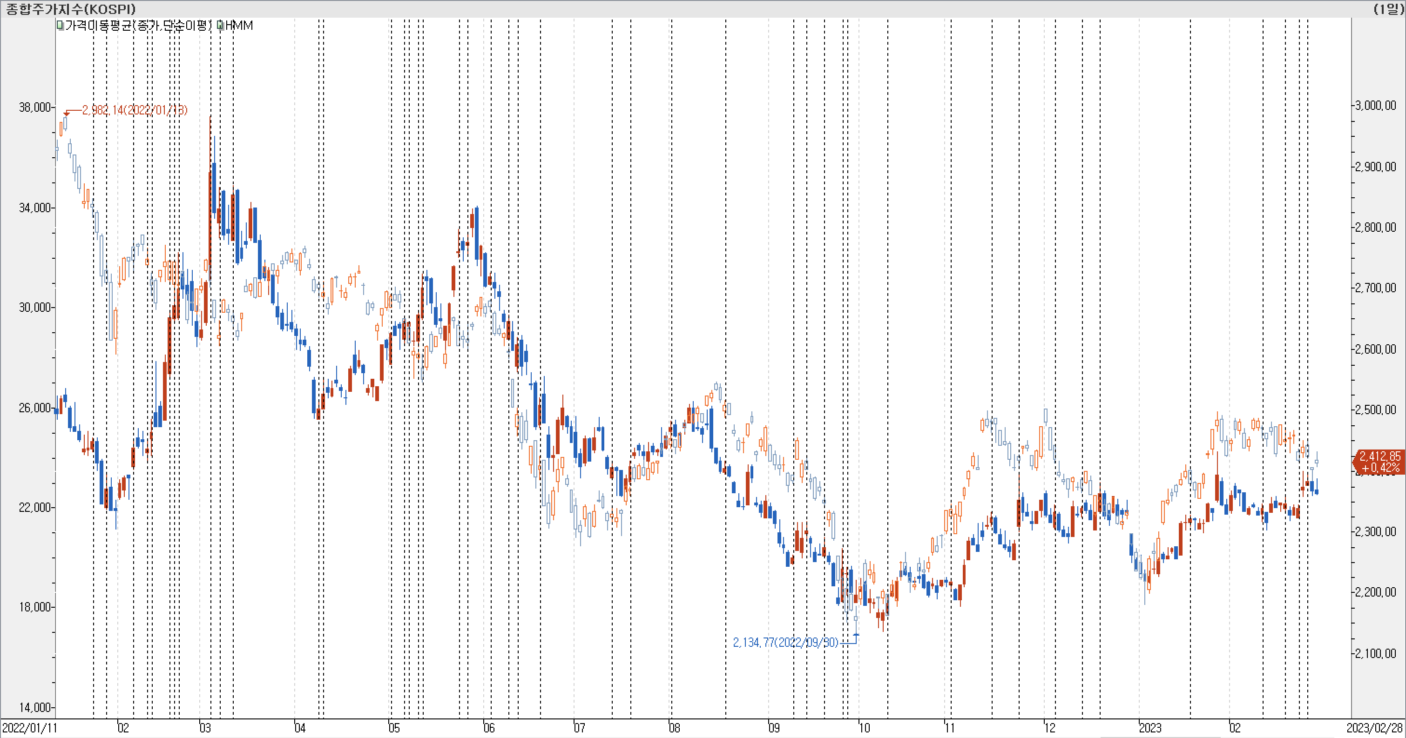Select the HMM overlay legend label
1406x738 pixels.
pos(239,25)
